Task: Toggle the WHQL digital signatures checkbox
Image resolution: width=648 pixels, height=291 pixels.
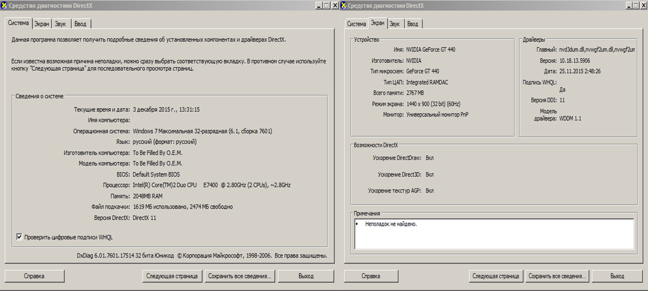Action: tap(19, 237)
